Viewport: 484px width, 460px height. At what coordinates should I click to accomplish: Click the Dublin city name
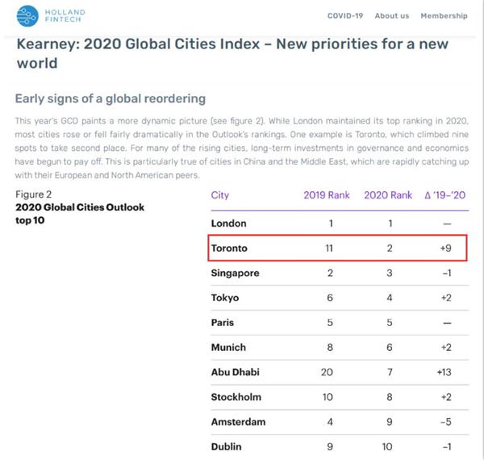click(x=226, y=446)
